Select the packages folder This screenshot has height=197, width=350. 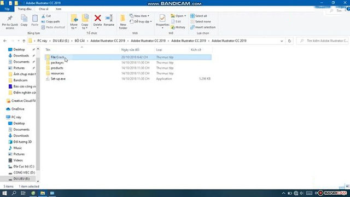(x=128, y=62)
